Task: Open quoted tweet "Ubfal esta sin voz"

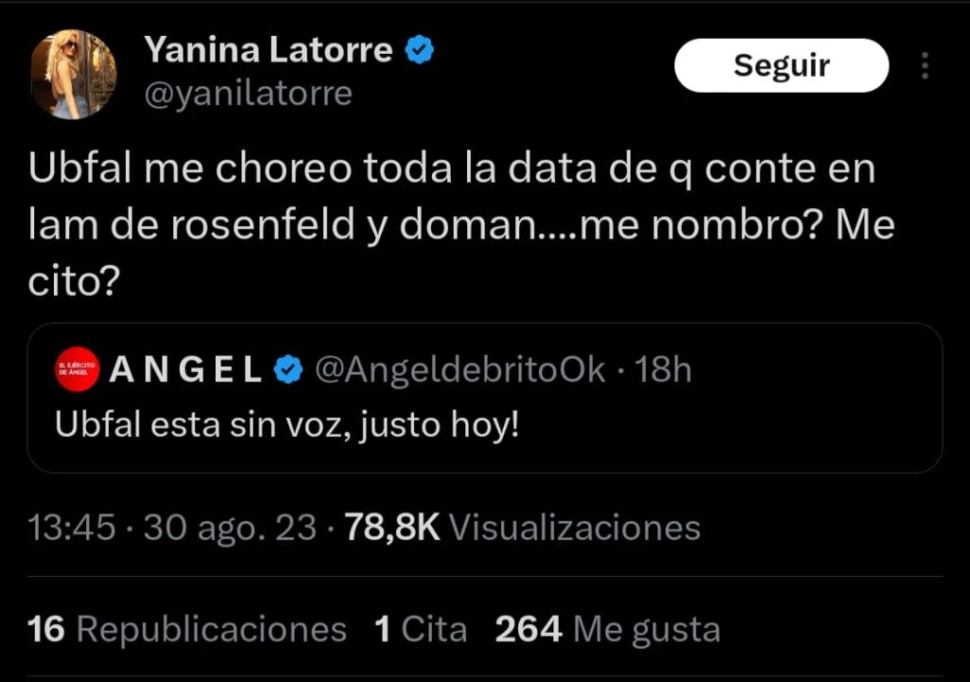Action: [x=288, y=424]
